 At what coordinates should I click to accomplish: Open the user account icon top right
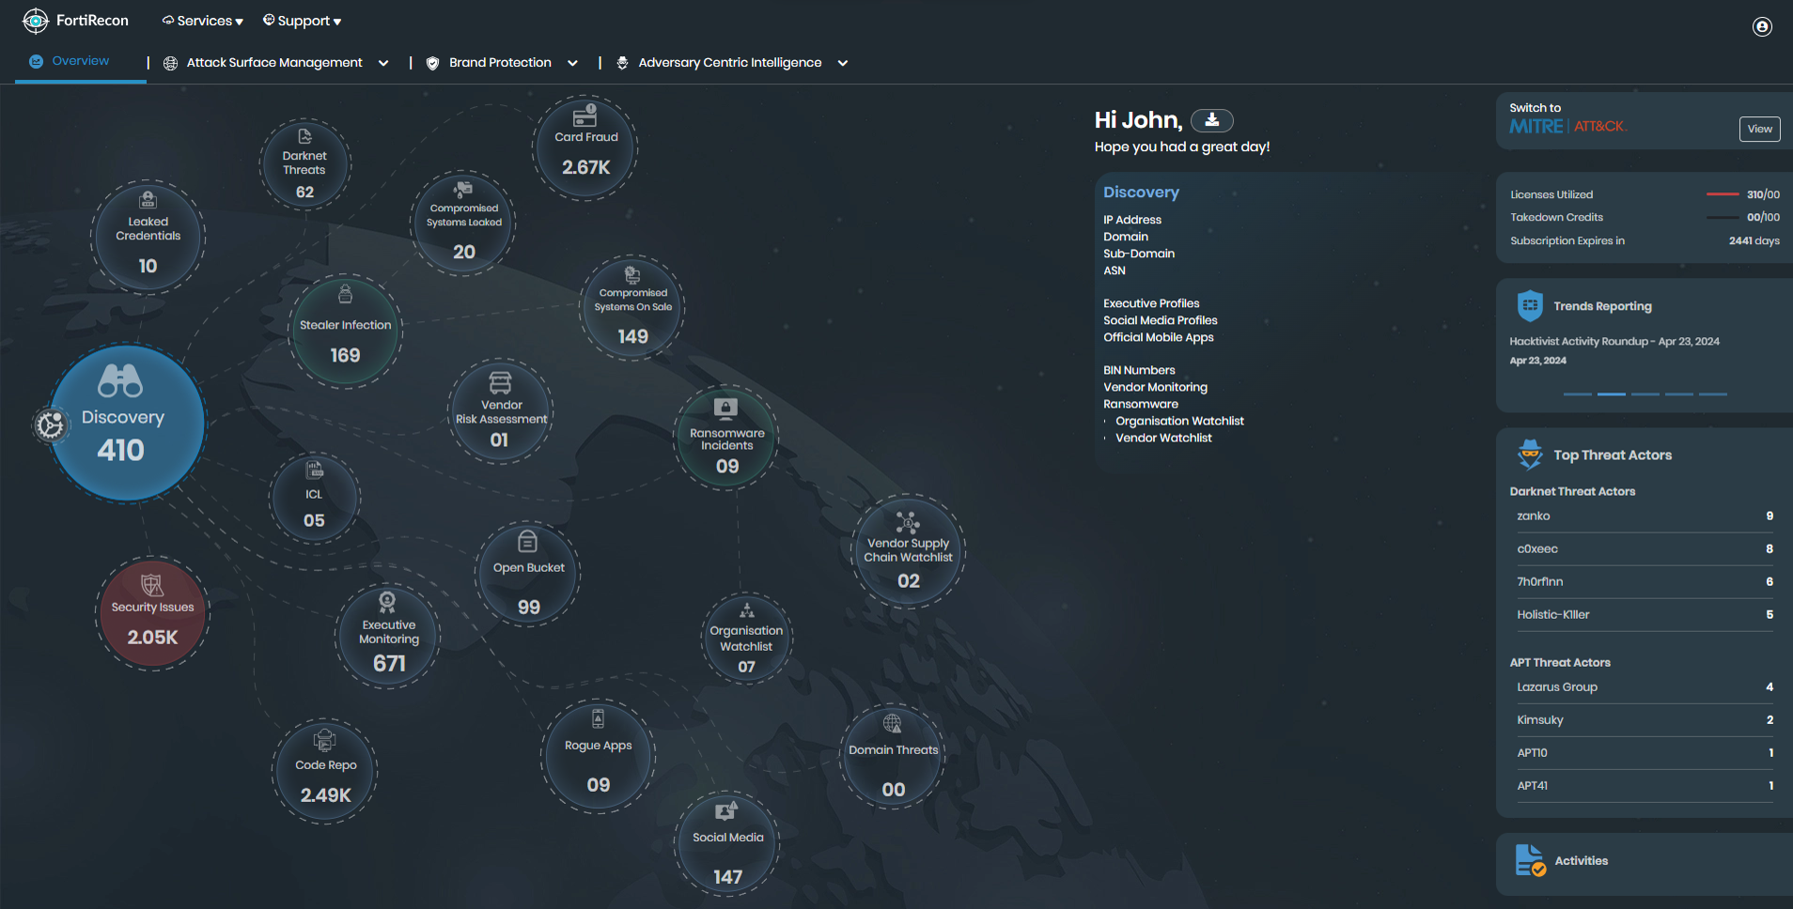click(1761, 27)
